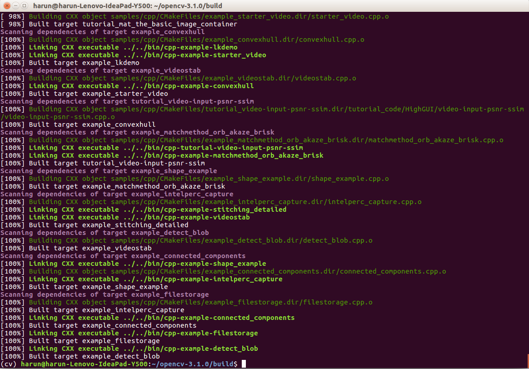Click 'Scanning dependencies of target example_detect_blob'
This screenshot has height=369, width=529.
click(x=104, y=233)
